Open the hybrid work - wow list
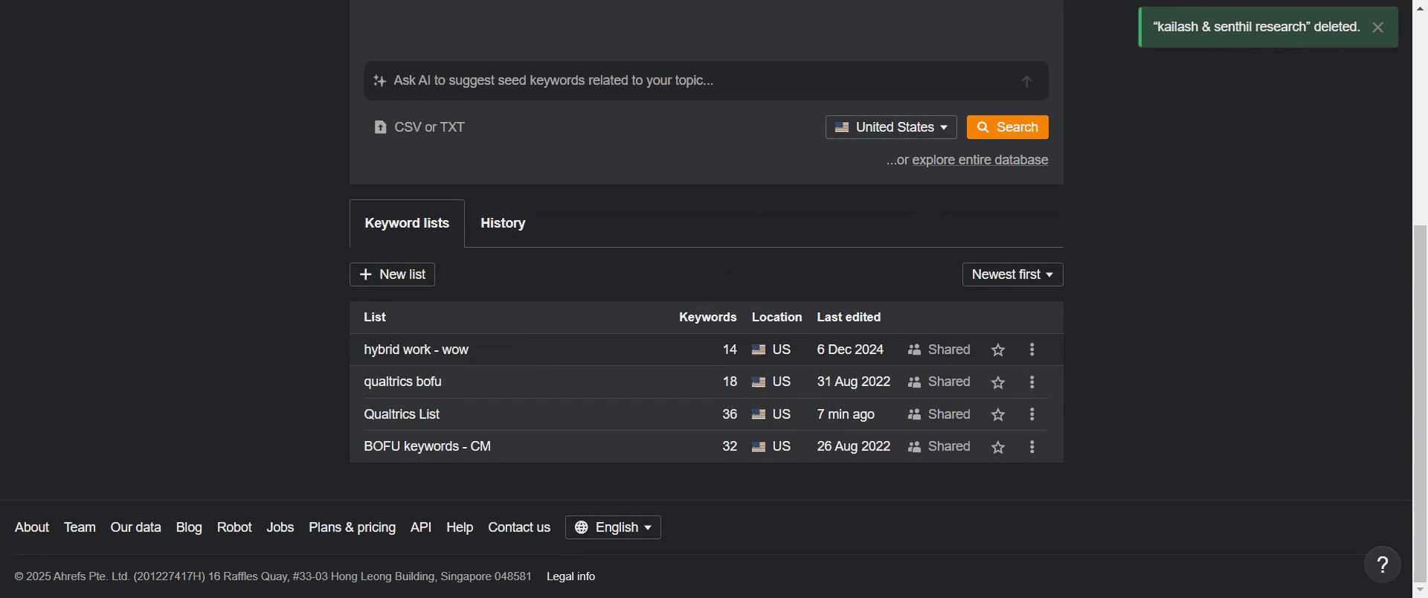 tap(416, 350)
